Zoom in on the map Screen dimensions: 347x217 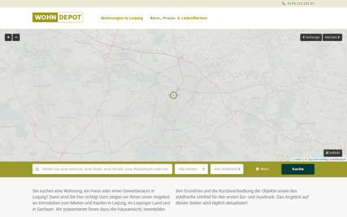pyautogui.click(x=8, y=37)
